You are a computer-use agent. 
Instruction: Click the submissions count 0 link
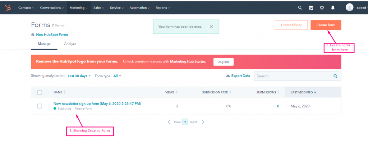[278, 106]
